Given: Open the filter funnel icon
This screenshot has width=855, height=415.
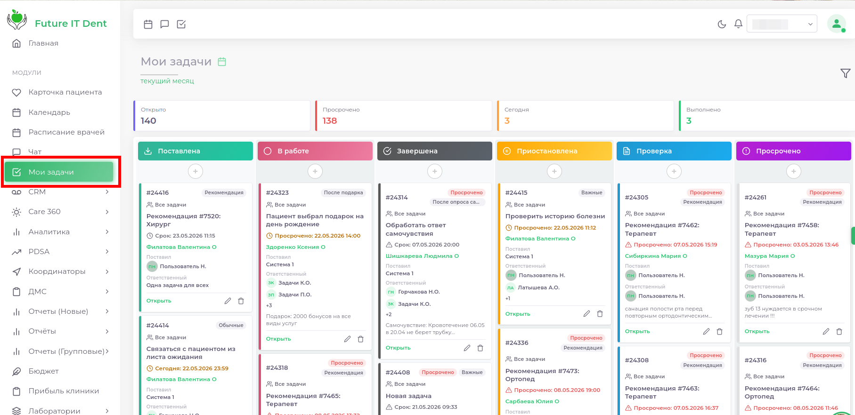Looking at the screenshot, I should tap(845, 73).
